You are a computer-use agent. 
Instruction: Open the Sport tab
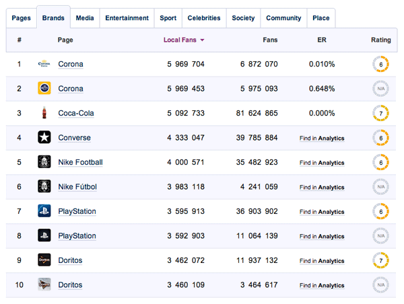(x=168, y=18)
